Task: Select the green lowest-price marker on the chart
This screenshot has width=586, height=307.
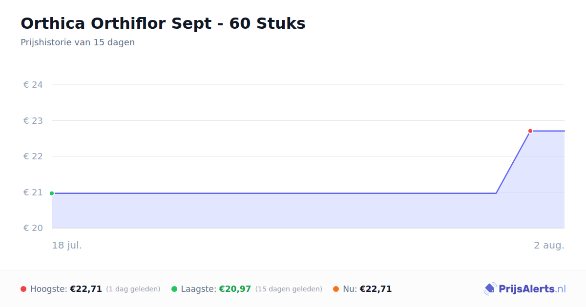Action: [x=52, y=193]
